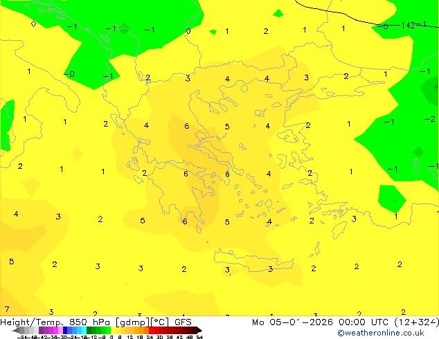
Task: Pick the dark purple swatch in the legend
Action: (x=41, y=331)
